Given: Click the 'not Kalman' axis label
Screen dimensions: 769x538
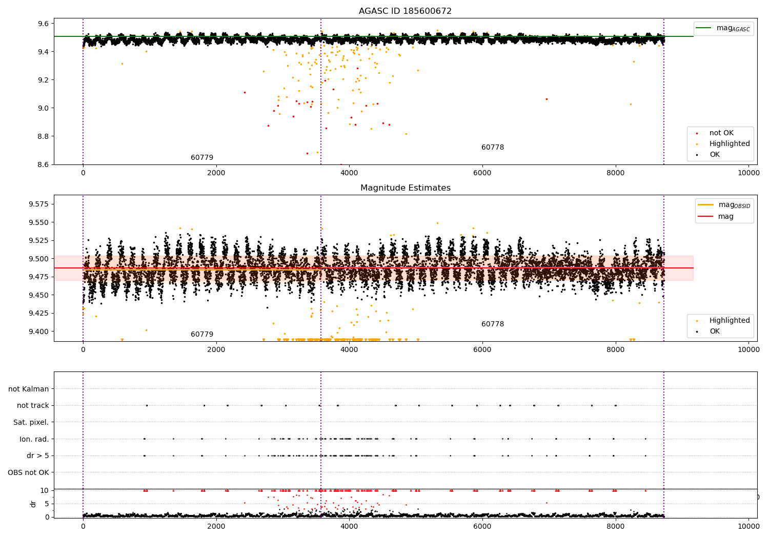Looking at the screenshot, I should (x=29, y=389).
